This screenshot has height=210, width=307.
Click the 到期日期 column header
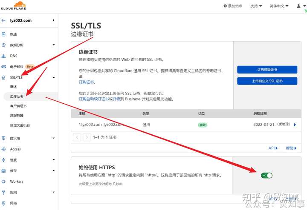260,114
